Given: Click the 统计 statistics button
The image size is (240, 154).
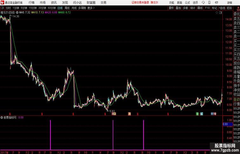Looking at the screenshot, I should point(193,8).
